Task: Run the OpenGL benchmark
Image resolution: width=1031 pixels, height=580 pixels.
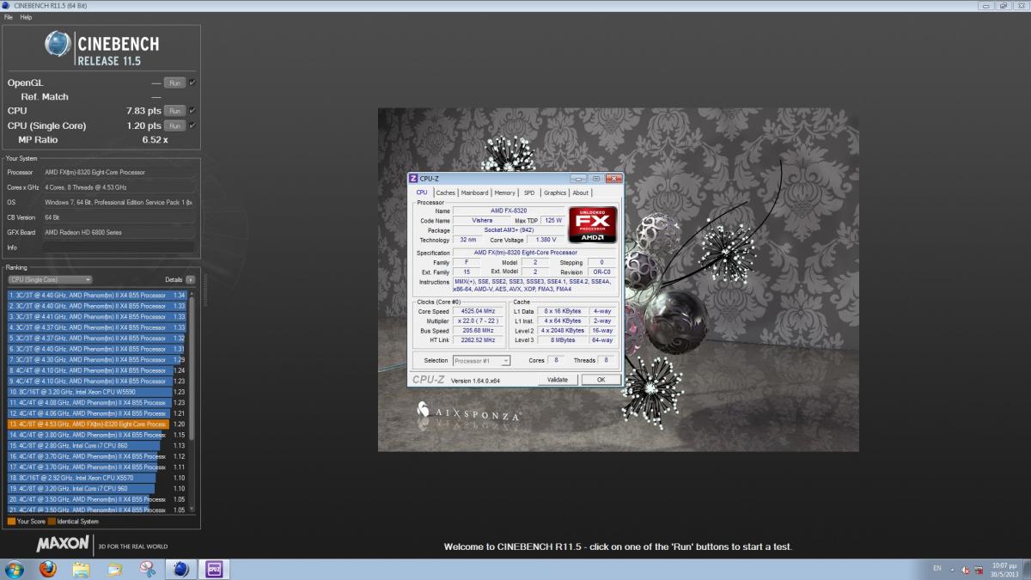Action: click(174, 82)
